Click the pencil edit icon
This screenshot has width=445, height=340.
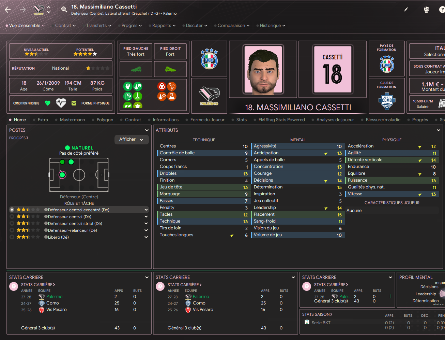click(406, 10)
